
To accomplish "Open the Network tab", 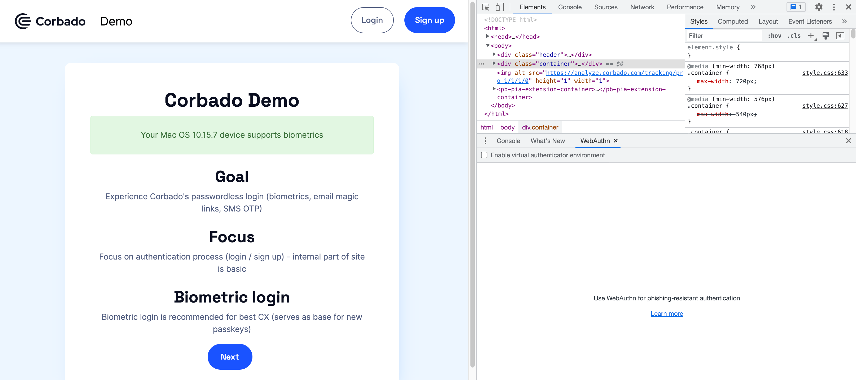I will click(x=642, y=7).
